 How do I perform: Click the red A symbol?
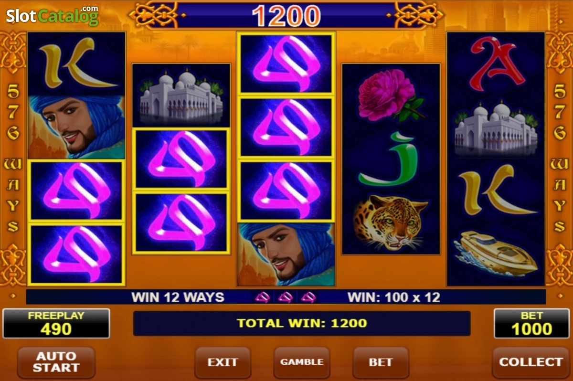pos(495,64)
